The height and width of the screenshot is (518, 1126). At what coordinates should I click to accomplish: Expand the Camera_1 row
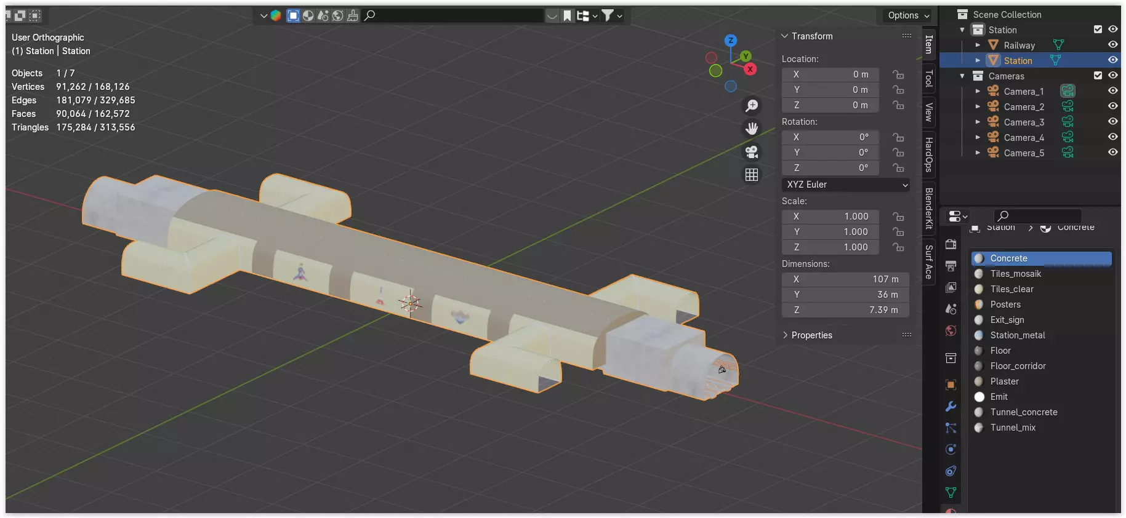click(978, 91)
